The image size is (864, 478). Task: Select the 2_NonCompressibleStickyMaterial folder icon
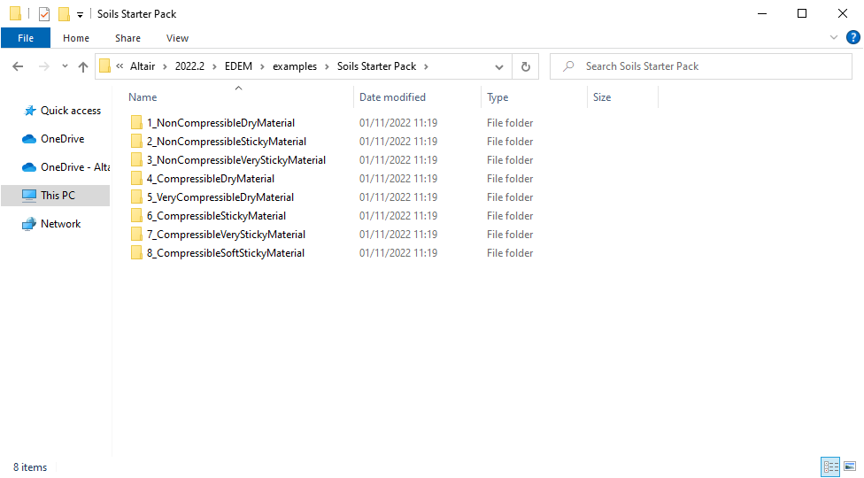(x=136, y=141)
